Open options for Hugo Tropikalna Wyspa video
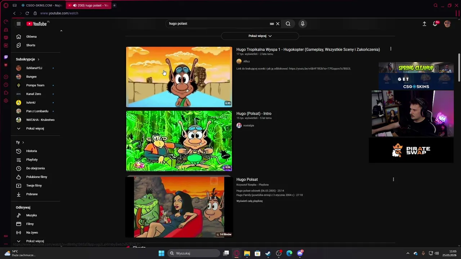461x259 pixels. (391, 49)
